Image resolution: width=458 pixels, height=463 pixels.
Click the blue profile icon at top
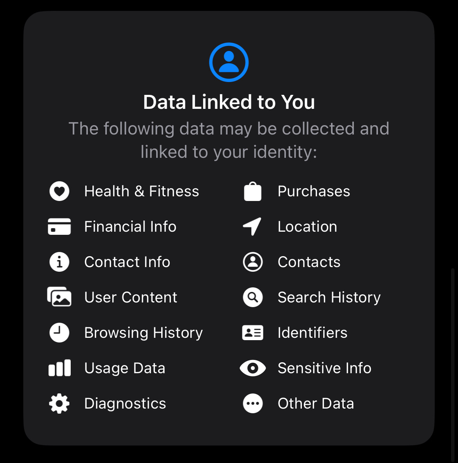[229, 62]
